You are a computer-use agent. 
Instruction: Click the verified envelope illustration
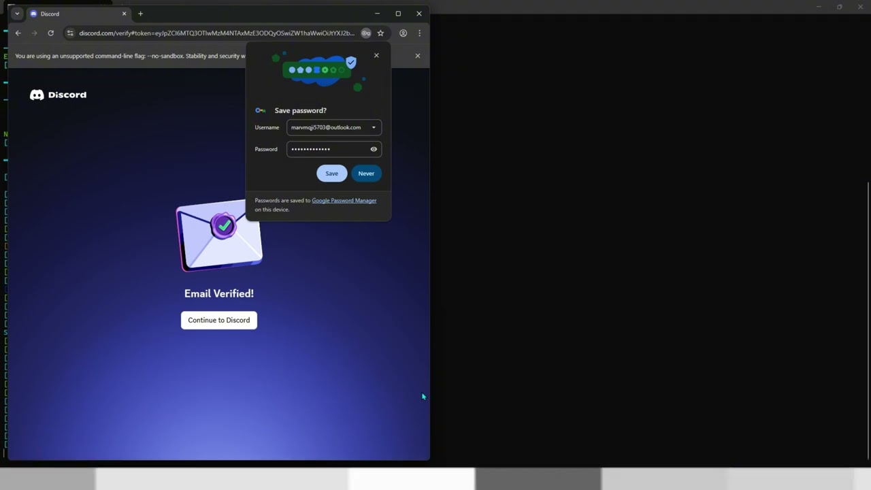pos(219,235)
